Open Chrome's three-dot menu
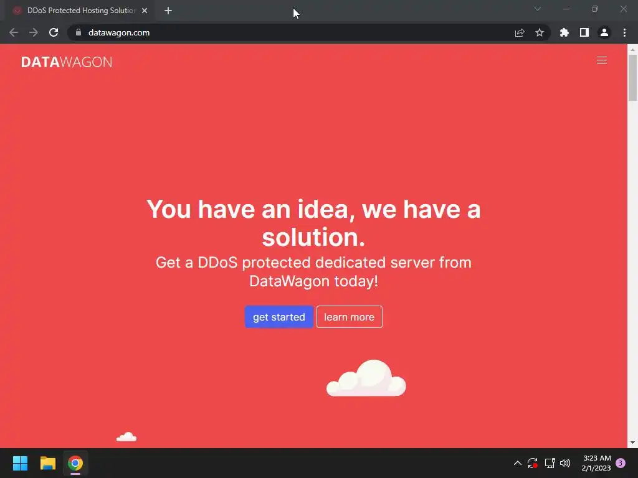638x478 pixels. (x=624, y=32)
